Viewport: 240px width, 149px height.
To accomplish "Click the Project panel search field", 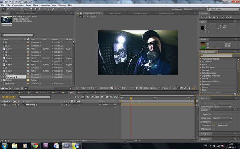I will (17, 35).
